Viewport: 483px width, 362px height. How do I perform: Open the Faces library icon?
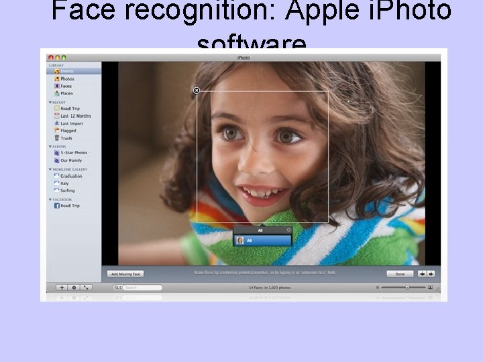click(56, 86)
